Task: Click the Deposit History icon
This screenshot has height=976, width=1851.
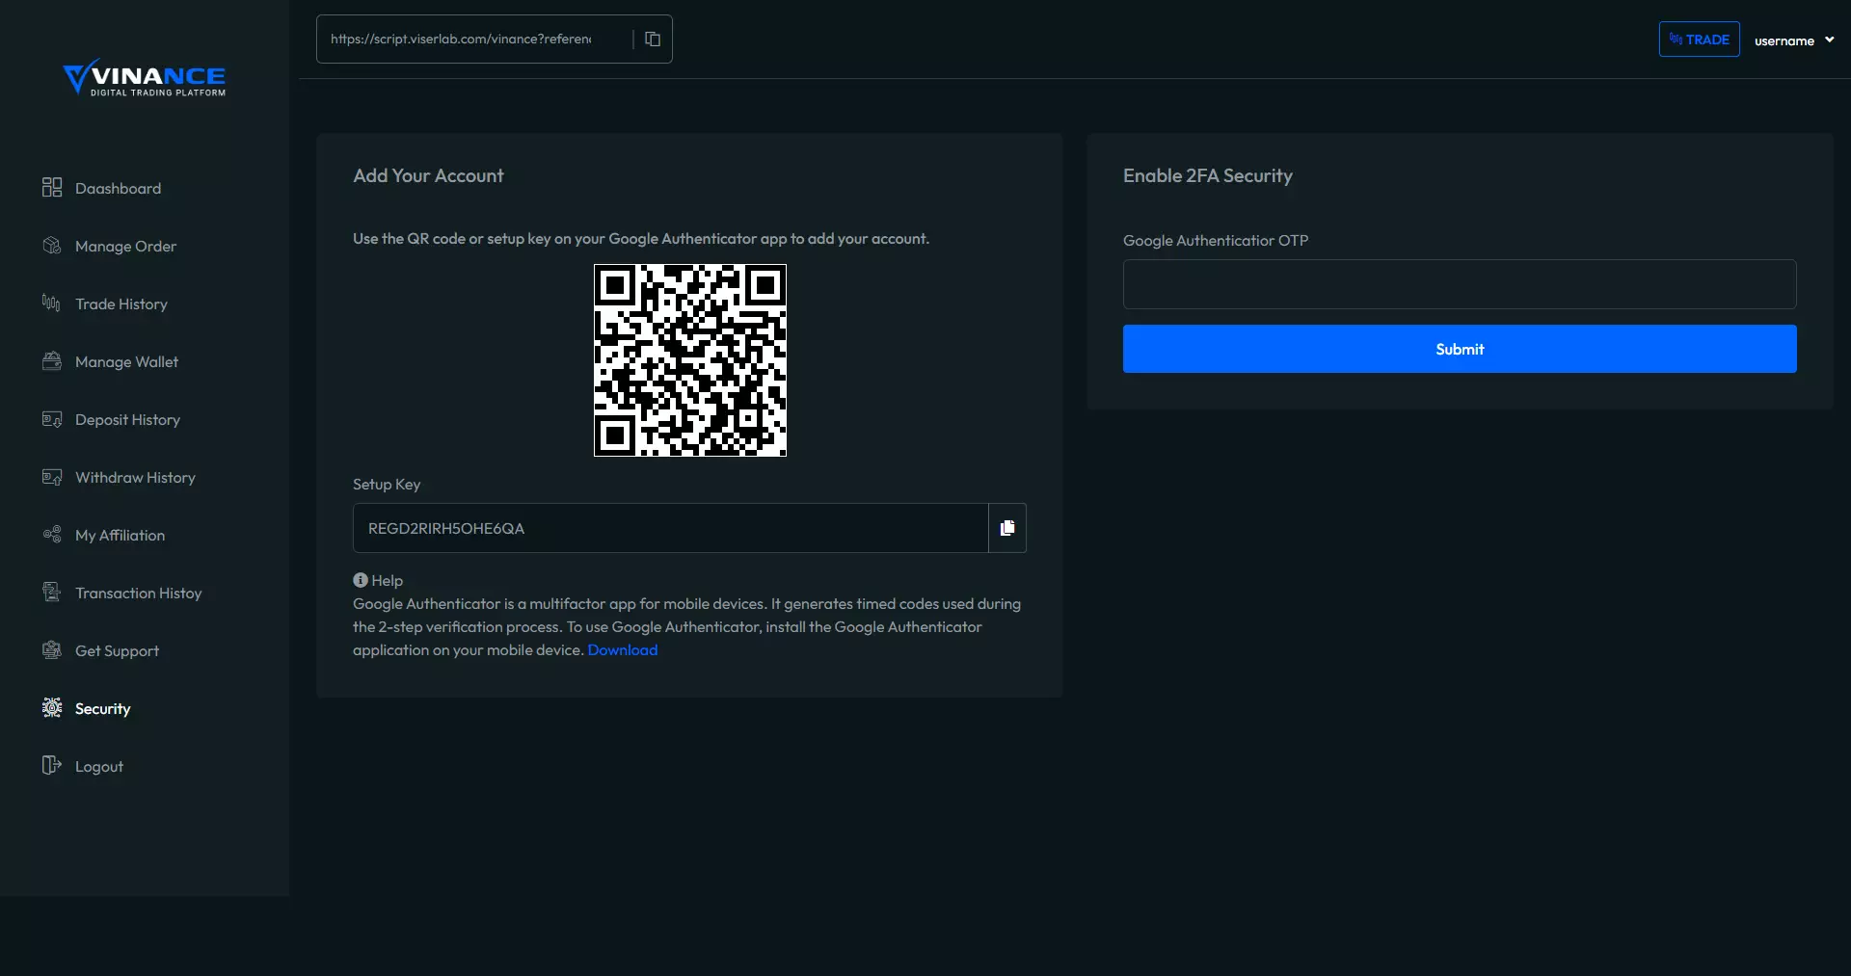Action: pos(52,418)
